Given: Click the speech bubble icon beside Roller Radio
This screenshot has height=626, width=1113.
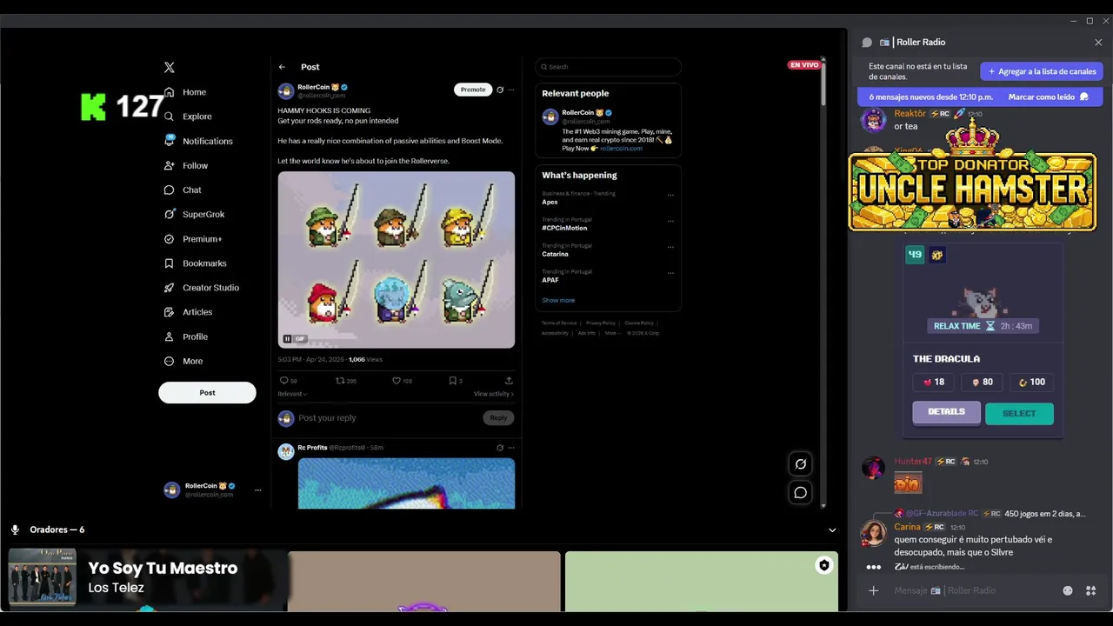Looking at the screenshot, I should (867, 43).
